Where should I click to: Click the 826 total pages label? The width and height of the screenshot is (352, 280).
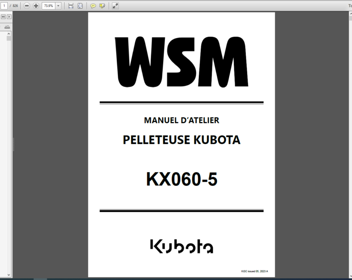[x=15, y=6]
